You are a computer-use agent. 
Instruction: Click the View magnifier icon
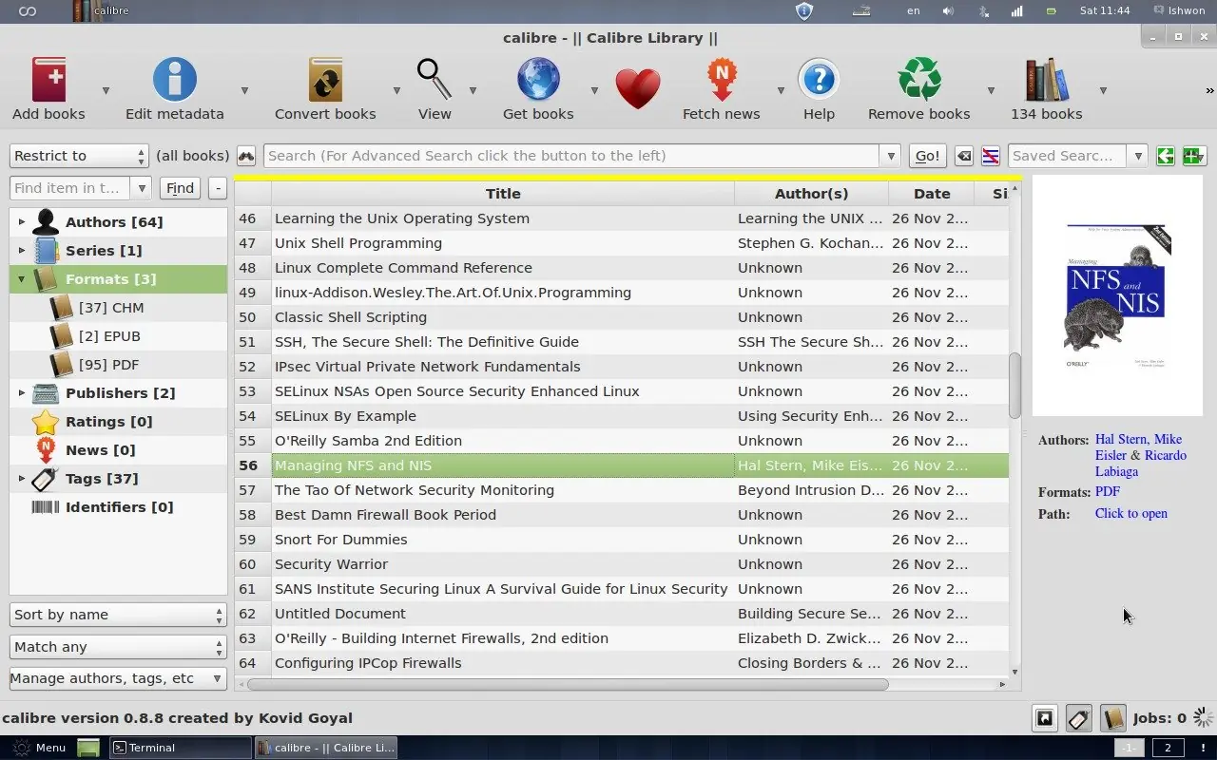tap(435, 79)
